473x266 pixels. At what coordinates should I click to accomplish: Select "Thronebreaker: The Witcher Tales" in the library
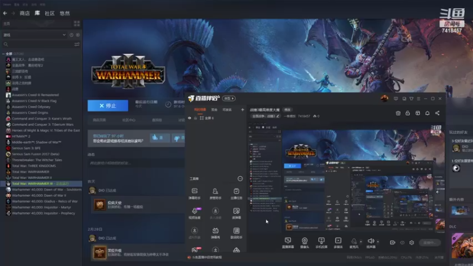pos(37,160)
